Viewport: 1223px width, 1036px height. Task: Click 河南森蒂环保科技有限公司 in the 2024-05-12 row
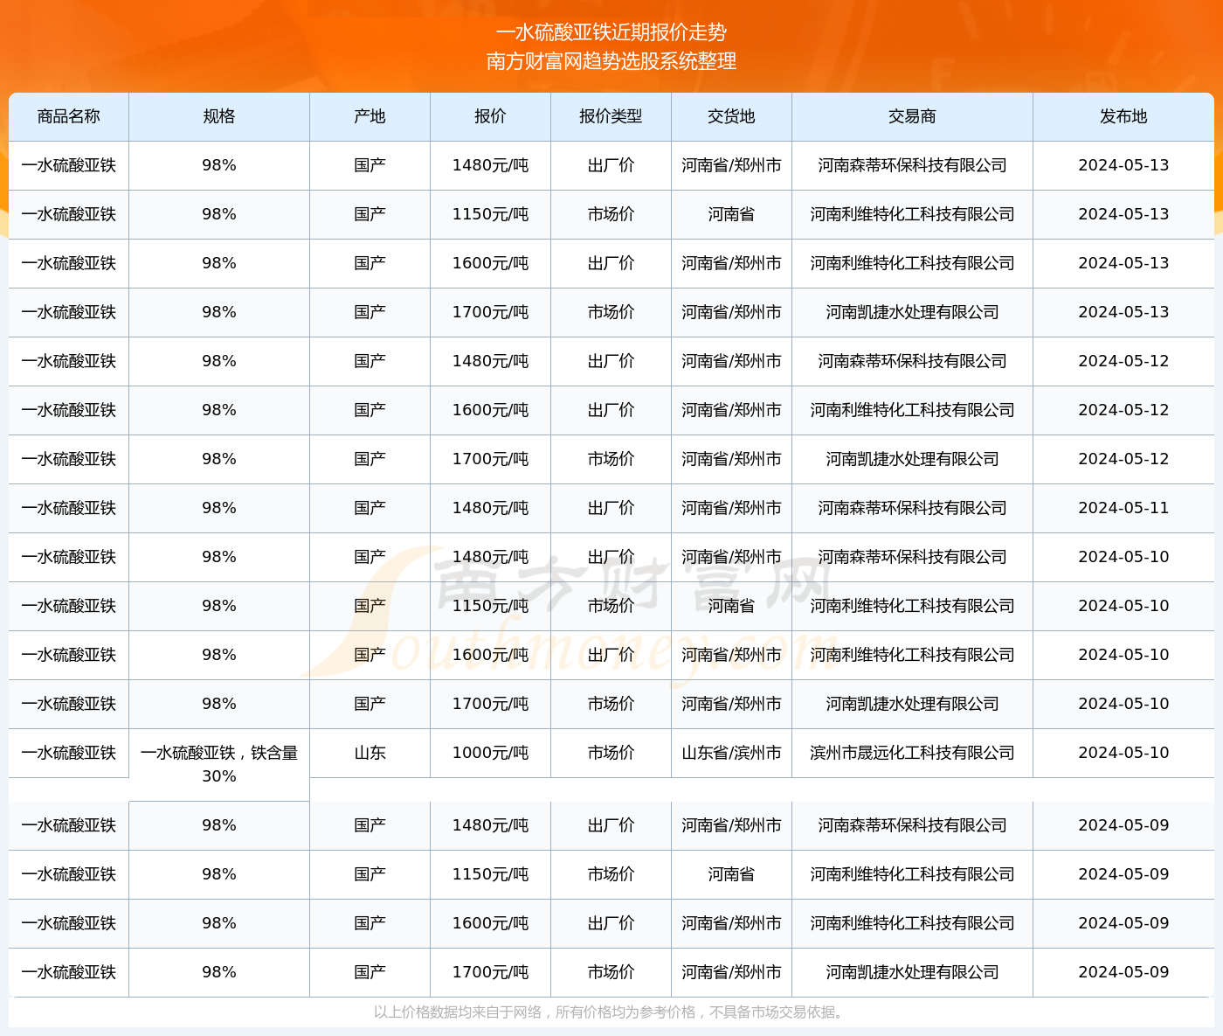coord(912,361)
